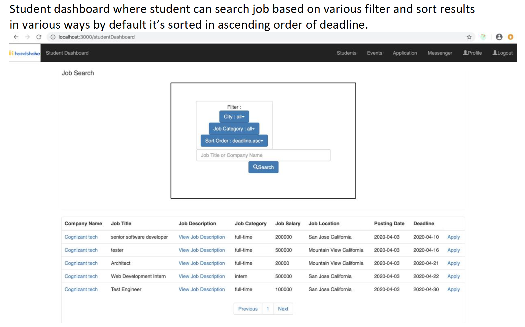Click the 2020-04-30 deadline cell
This screenshot has width=525, height=327.
[x=426, y=289]
